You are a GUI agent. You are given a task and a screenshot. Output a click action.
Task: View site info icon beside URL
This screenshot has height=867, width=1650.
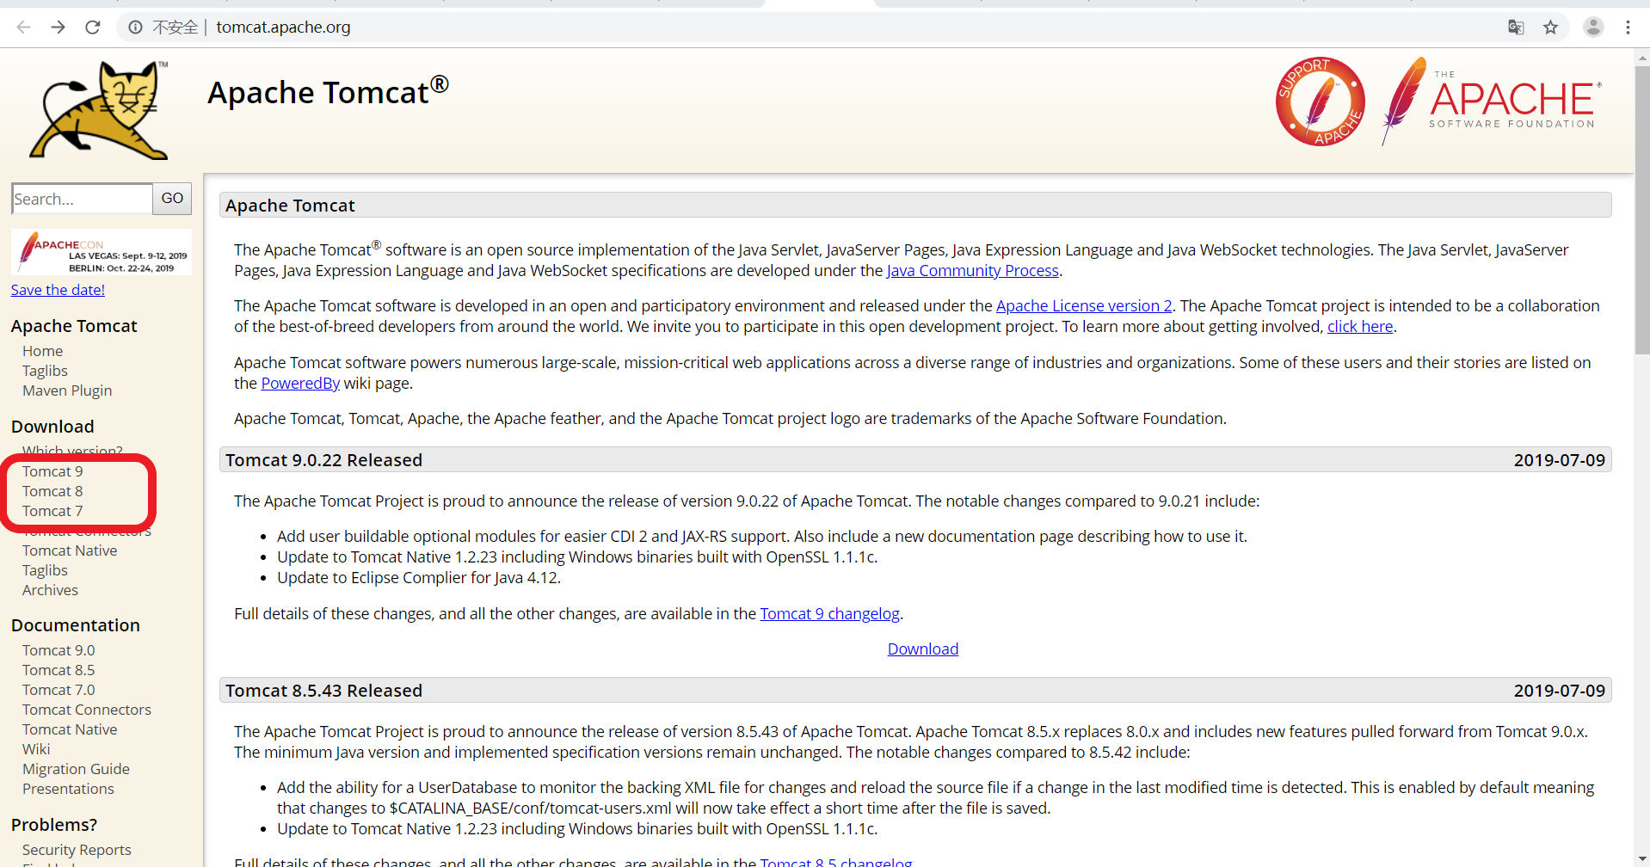pyautogui.click(x=135, y=28)
